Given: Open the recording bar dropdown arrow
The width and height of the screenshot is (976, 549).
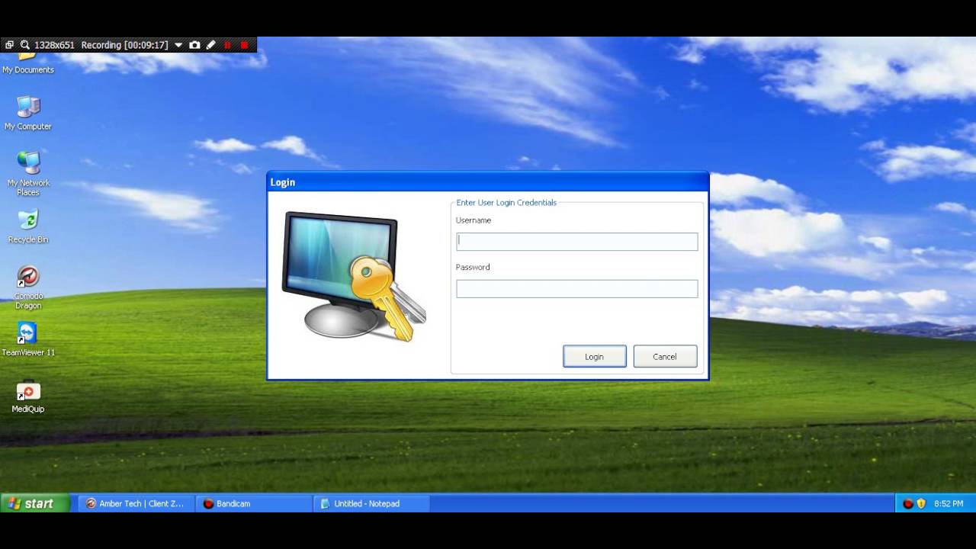Looking at the screenshot, I should pos(178,45).
